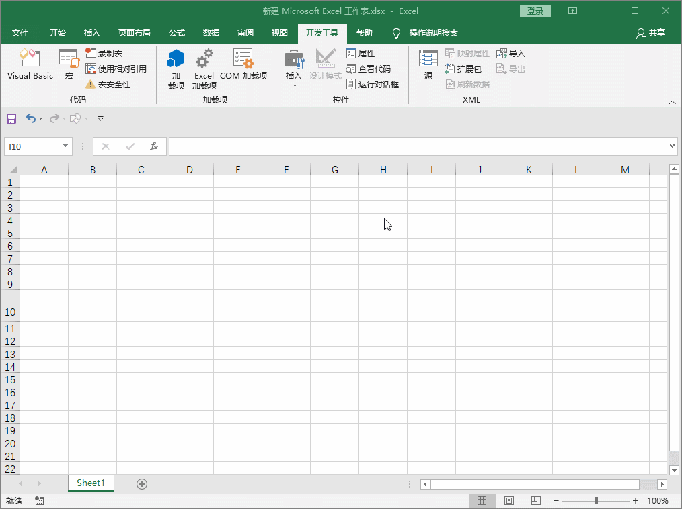The width and height of the screenshot is (682, 509).
Task: Open the Visual Basic editor
Action: click(x=30, y=64)
